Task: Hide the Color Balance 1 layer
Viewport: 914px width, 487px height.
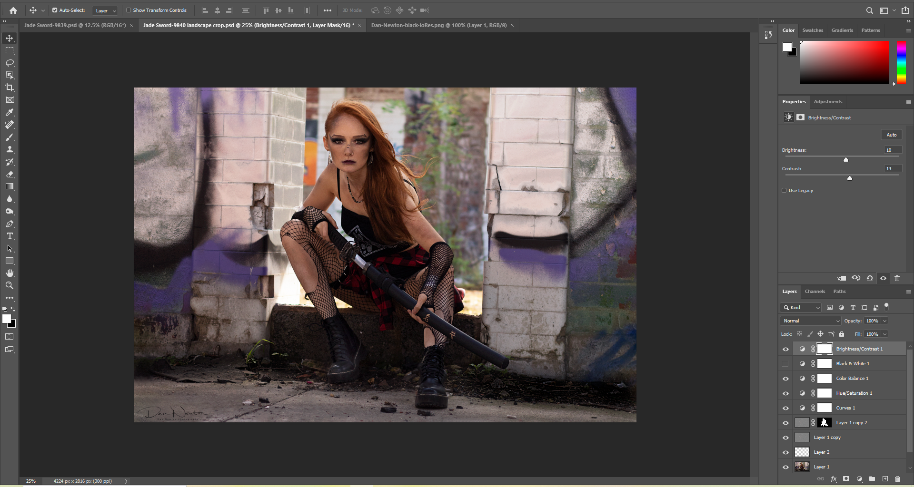Action: click(785, 379)
